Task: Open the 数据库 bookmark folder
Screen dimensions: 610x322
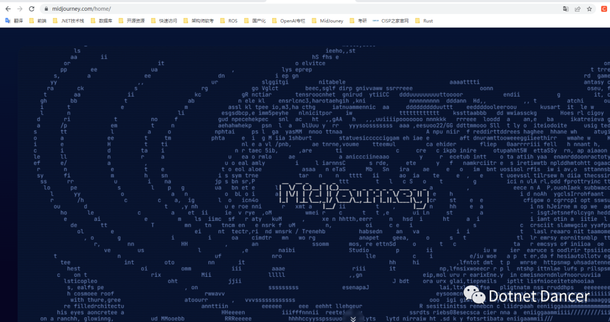Action: [102, 20]
